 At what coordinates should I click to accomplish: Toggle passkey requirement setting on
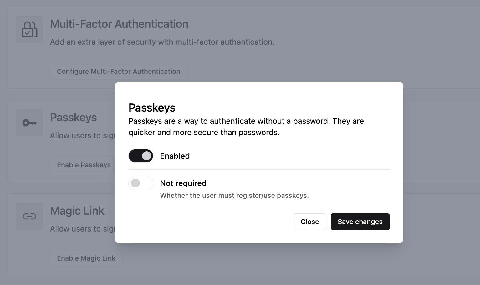[x=140, y=183]
